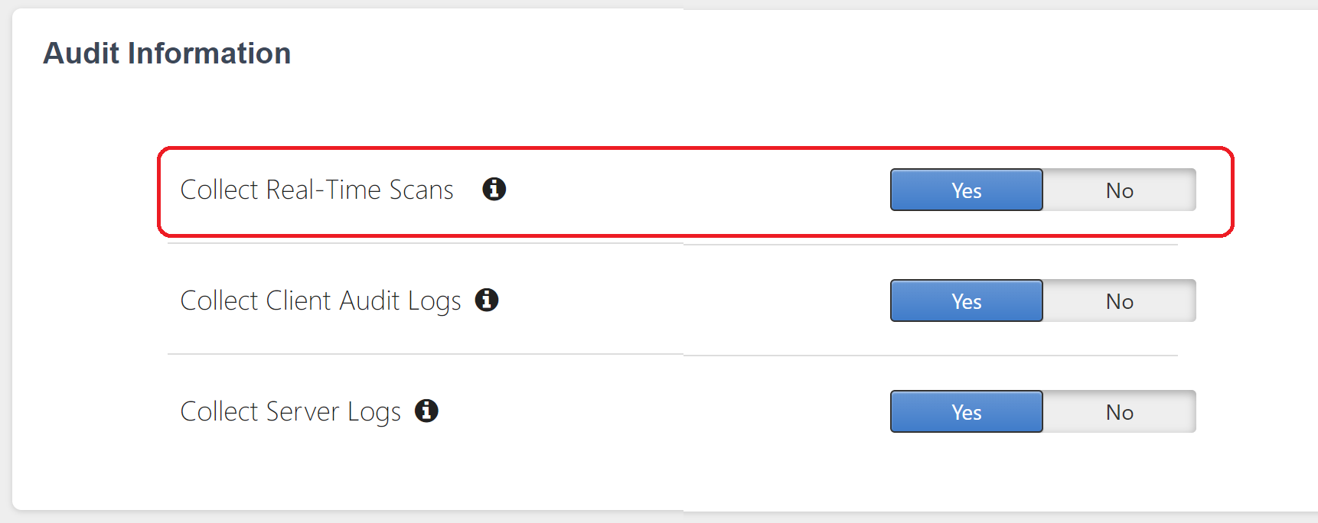Choose Yes for Collect Server Logs

tap(966, 411)
